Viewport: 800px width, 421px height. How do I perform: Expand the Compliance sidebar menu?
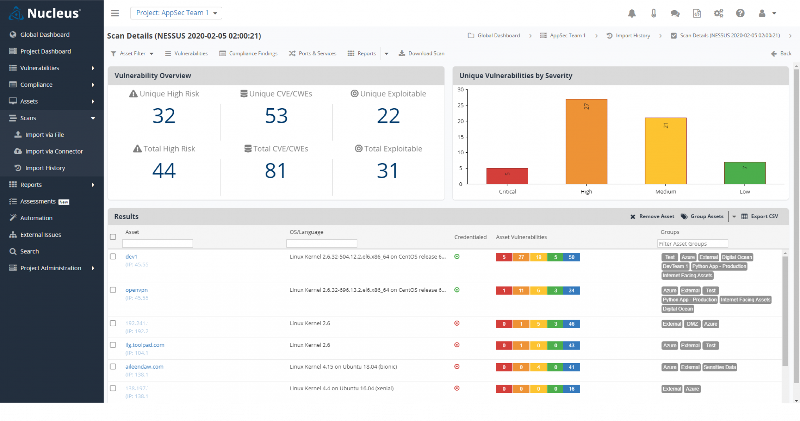[93, 85]
